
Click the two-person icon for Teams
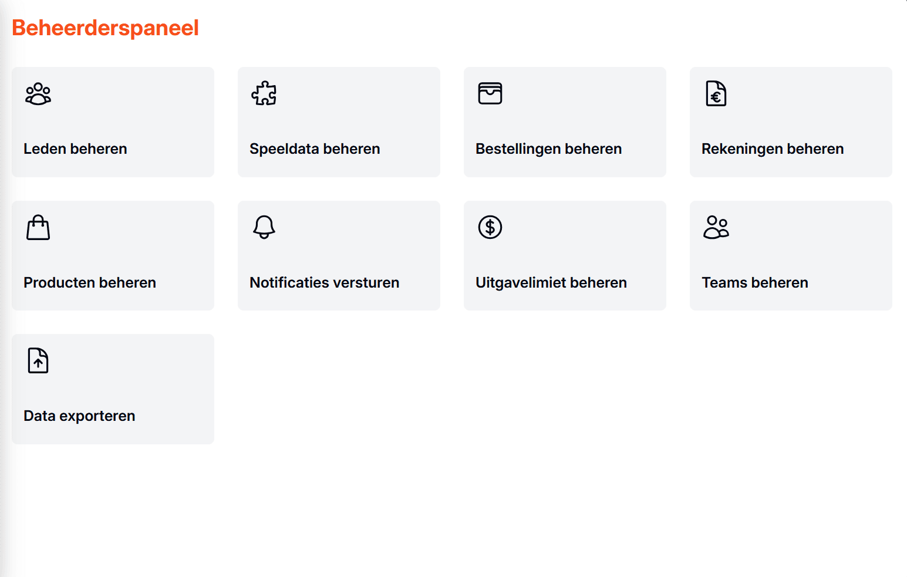click(716, 227)
